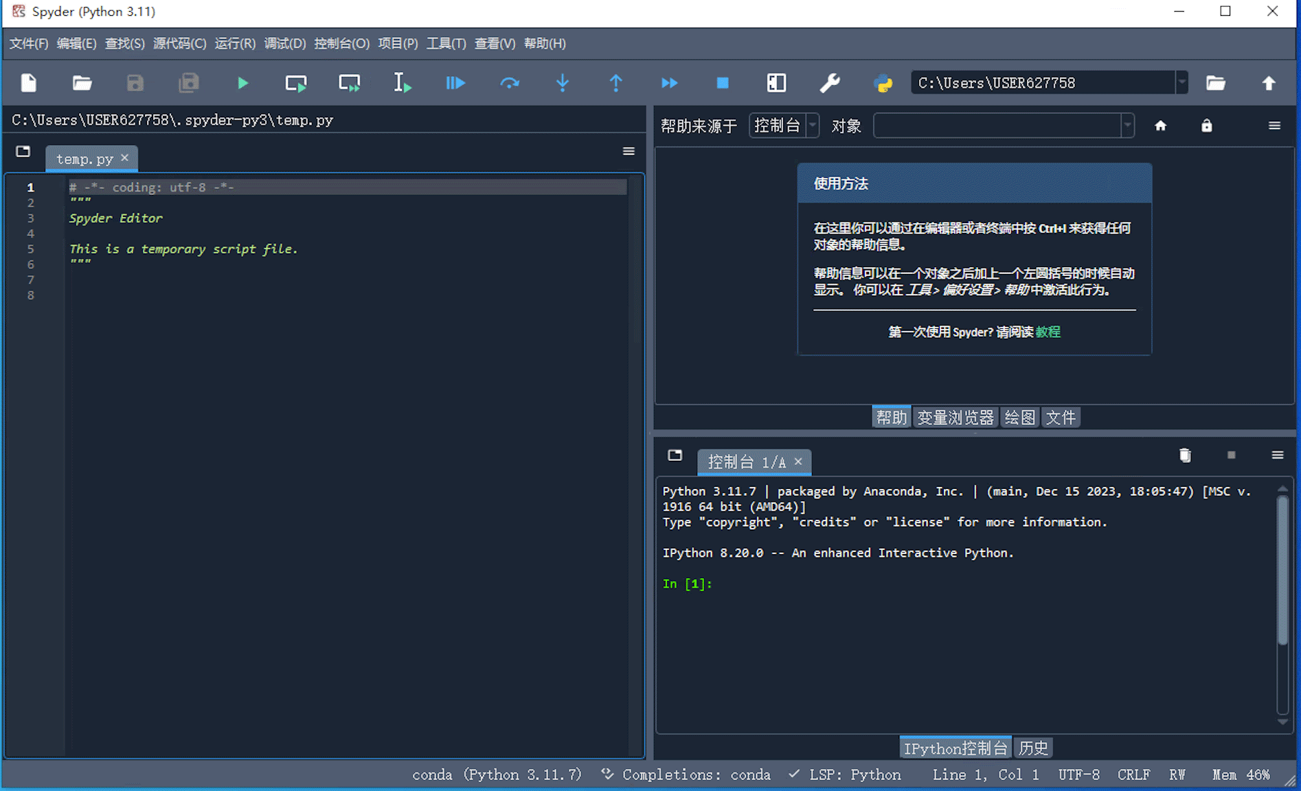Click the green Run file icon
The image size is (1301, 791).
point(242,83)
